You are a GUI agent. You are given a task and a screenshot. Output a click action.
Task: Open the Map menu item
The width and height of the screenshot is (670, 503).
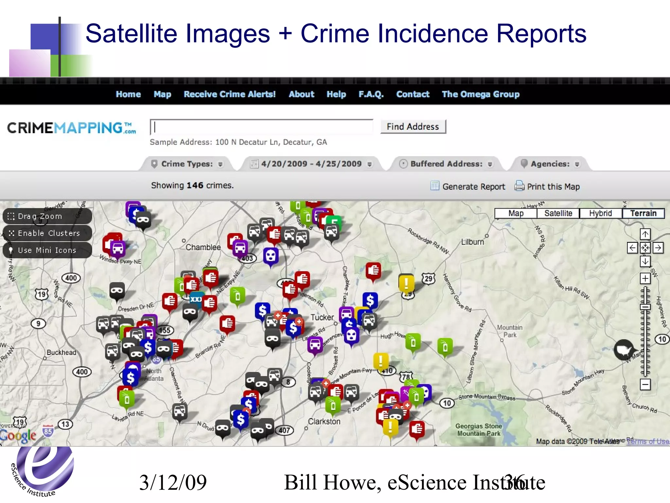click(x=163, y=94)
